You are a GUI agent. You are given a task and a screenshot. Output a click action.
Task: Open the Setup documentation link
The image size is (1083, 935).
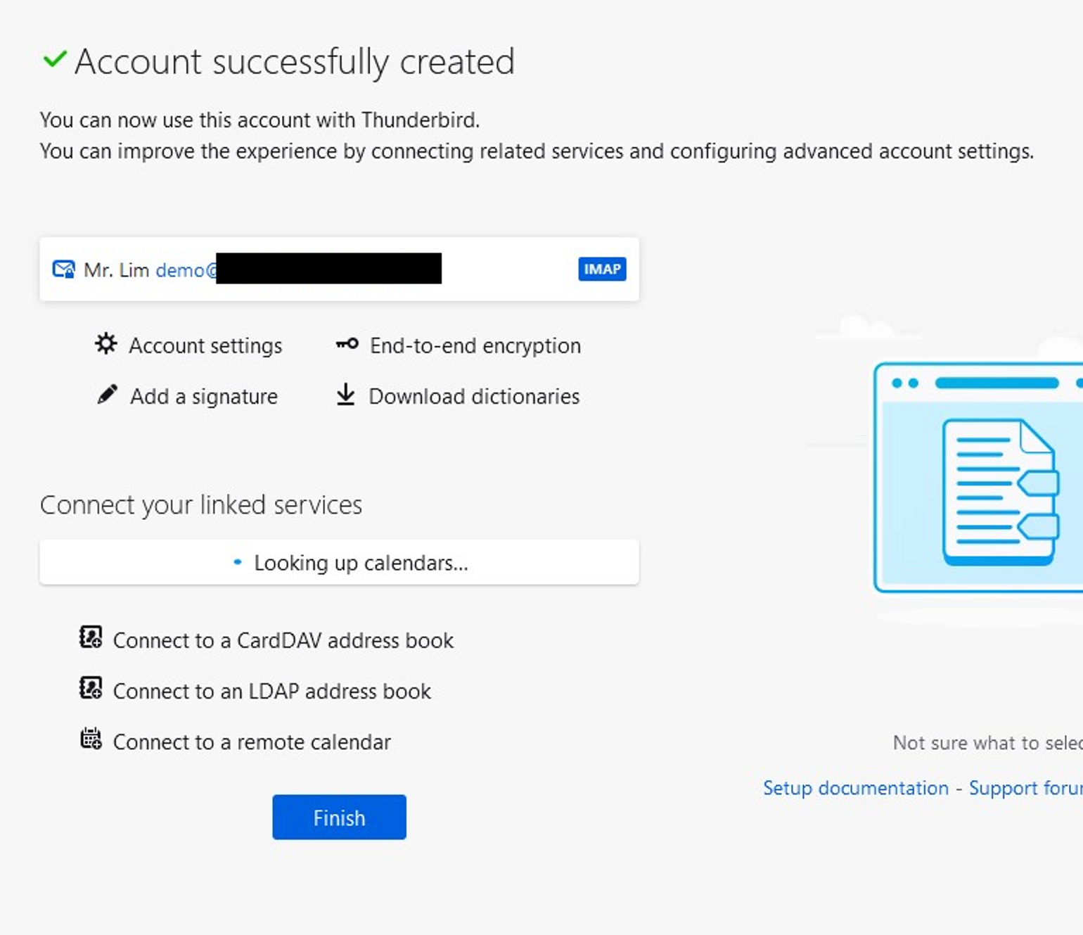[855, 788]
